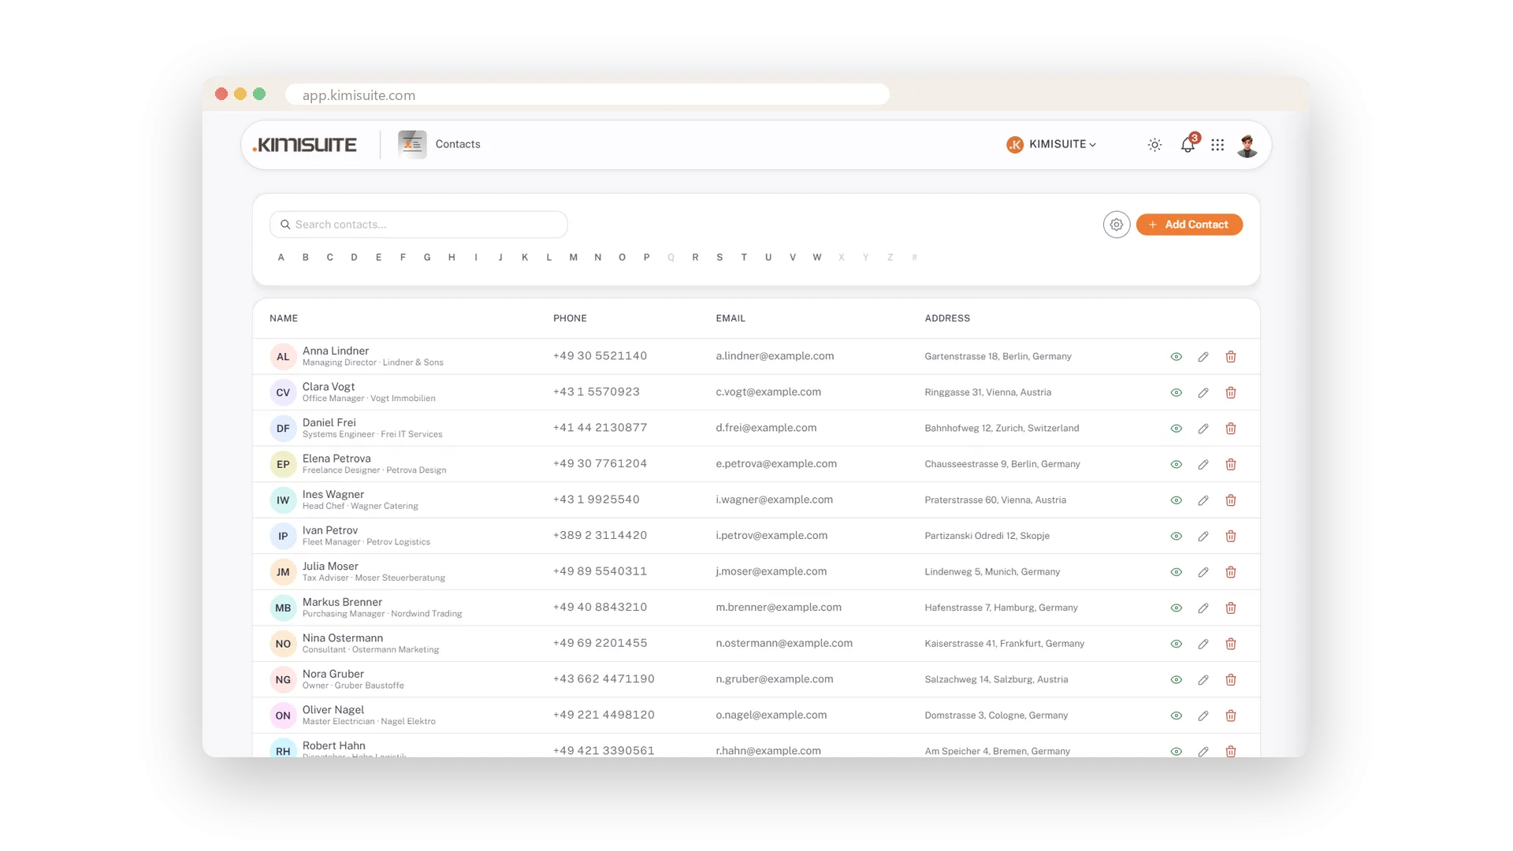Open the apps grid launcher
Viewport: 1513px width, 851px height.
click(x=1217, y=145)
